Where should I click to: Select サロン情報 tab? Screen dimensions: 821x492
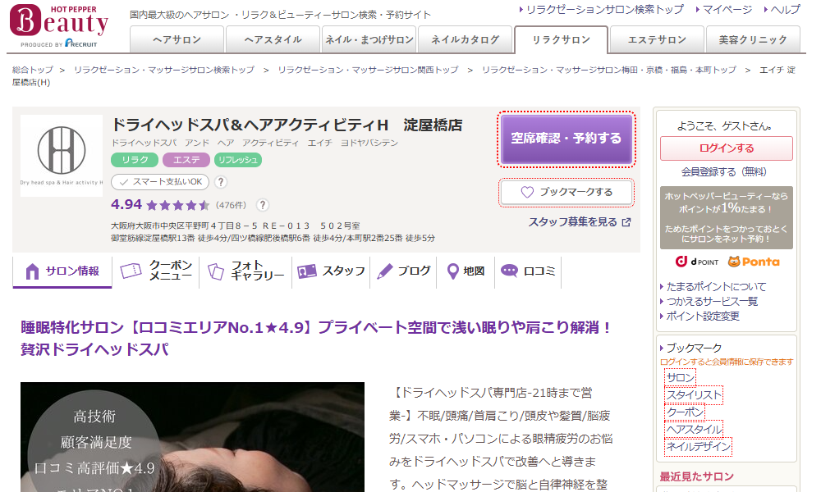click(x=62, y=271)
